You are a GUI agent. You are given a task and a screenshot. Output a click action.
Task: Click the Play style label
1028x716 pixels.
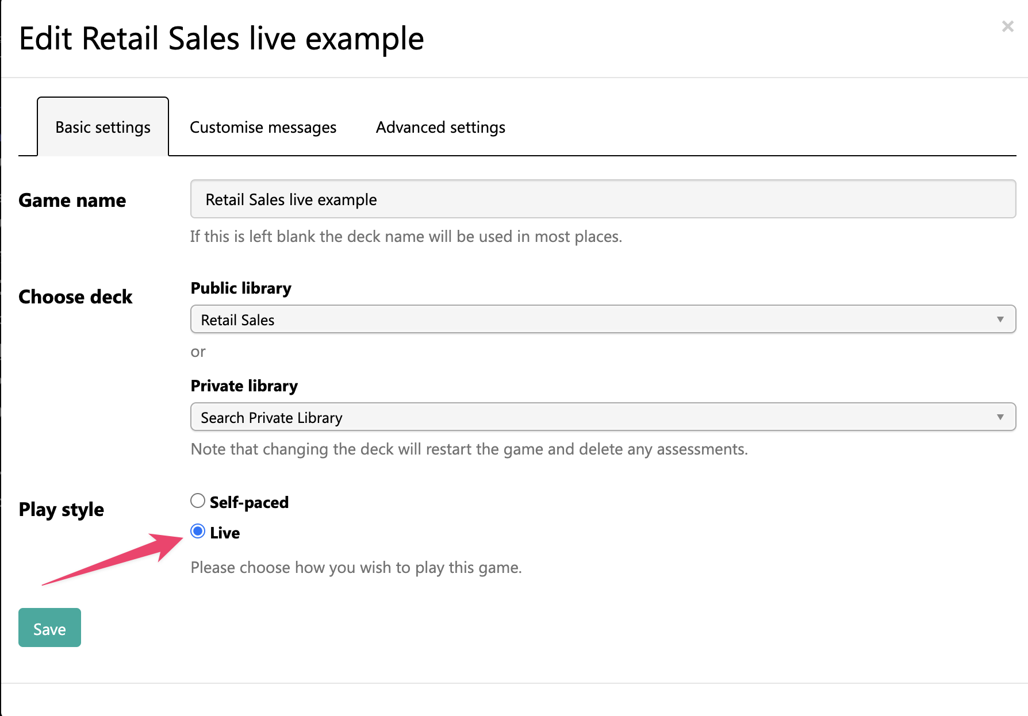(61, 510)
